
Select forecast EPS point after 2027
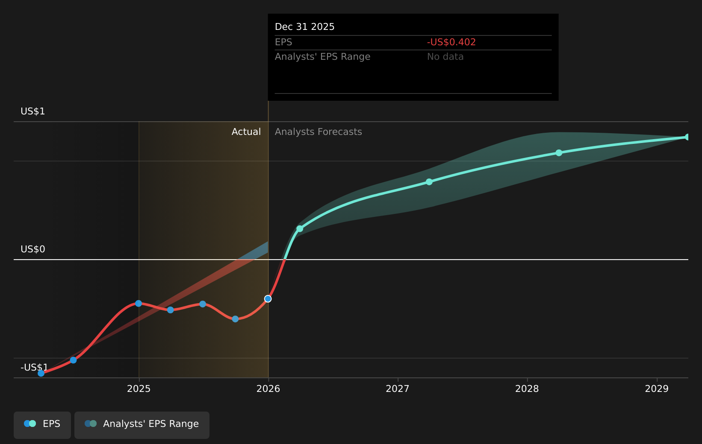429,182
